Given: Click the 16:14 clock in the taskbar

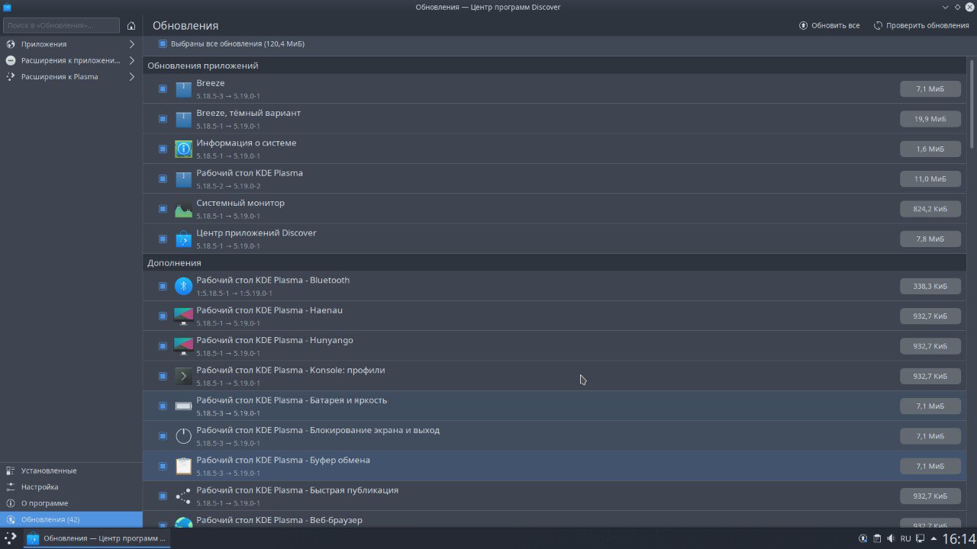Looking at the screenshot, I should (x=958, y=538).
